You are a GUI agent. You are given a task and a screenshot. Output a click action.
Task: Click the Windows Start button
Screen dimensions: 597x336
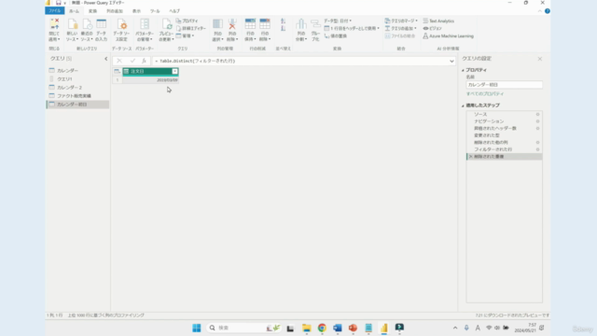197,328
